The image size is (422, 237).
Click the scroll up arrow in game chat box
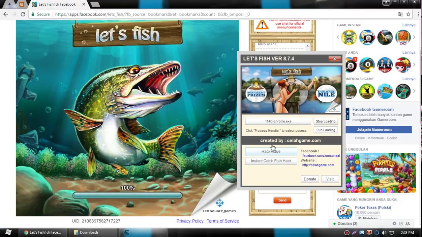(308, 46)
